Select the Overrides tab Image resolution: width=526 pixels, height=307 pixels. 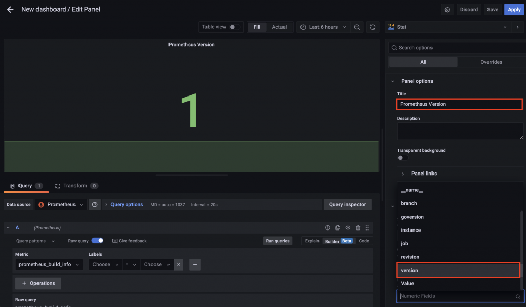(x=491, y=62)
